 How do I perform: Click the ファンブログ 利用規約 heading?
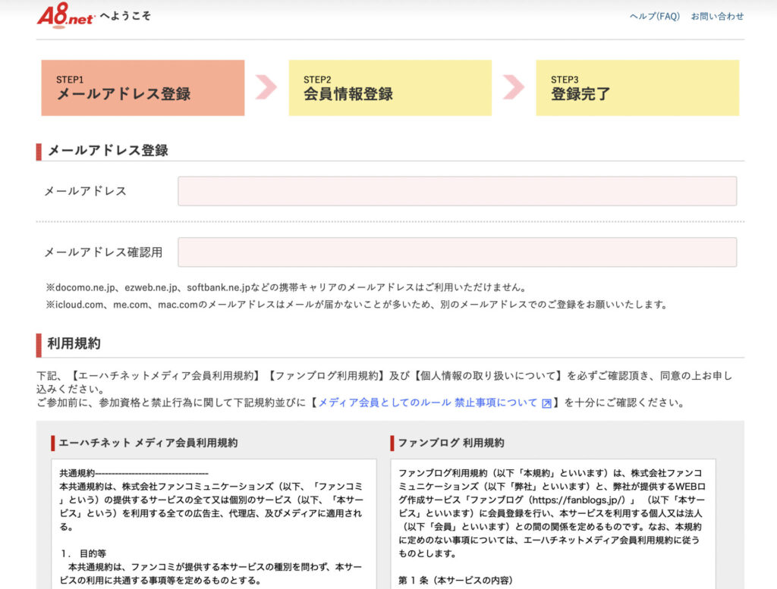click(x=451, y=443)
